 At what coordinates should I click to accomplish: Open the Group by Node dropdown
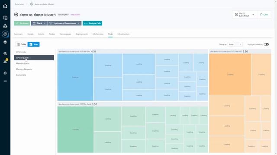tap(235, 44)
